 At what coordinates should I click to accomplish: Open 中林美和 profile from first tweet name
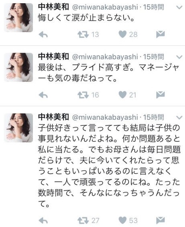click(53, 7)
